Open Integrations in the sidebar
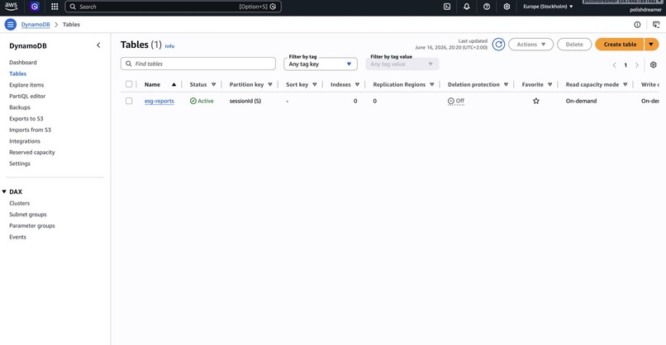The image size is (666, 345). point(25,141)
